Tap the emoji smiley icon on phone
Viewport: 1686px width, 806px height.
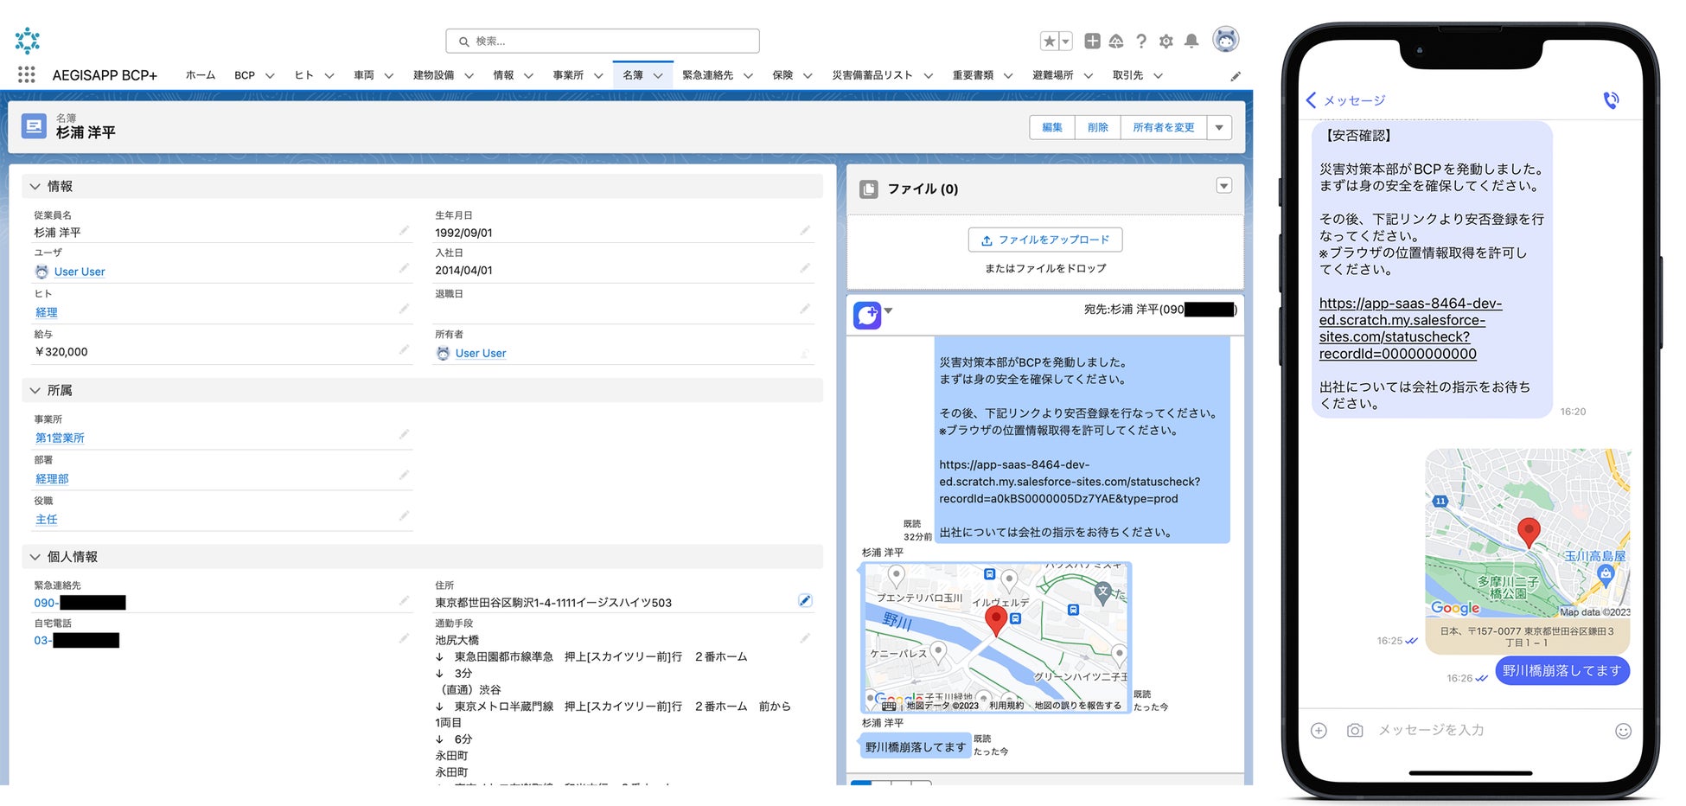tap(1624, 731)
